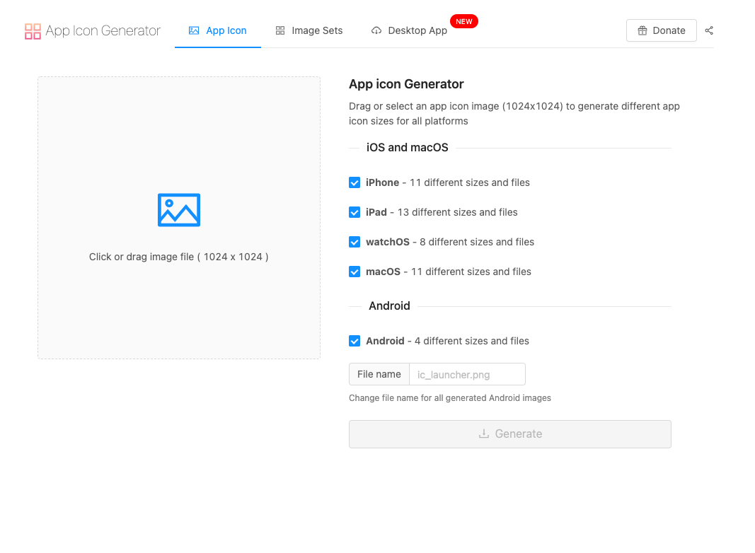Uncheck the iPad checkbox
This screenshot has width=755, height=553.
tap(355, 212)
